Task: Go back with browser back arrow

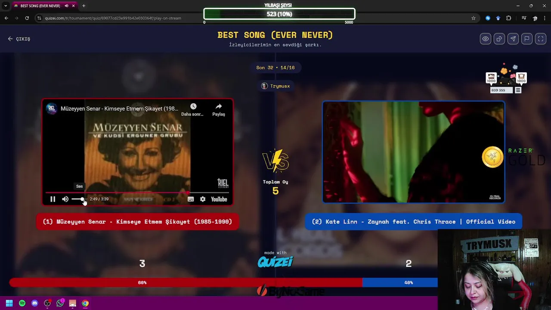Action: point(6,18)
